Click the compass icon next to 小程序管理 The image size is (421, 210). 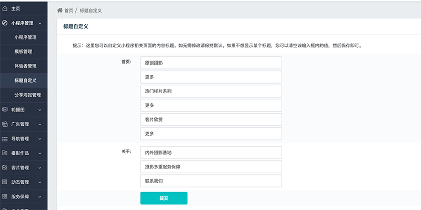coord(5,23)
